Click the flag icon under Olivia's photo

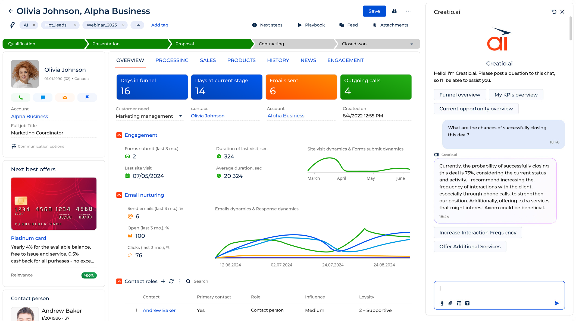(x=87, y=97)
